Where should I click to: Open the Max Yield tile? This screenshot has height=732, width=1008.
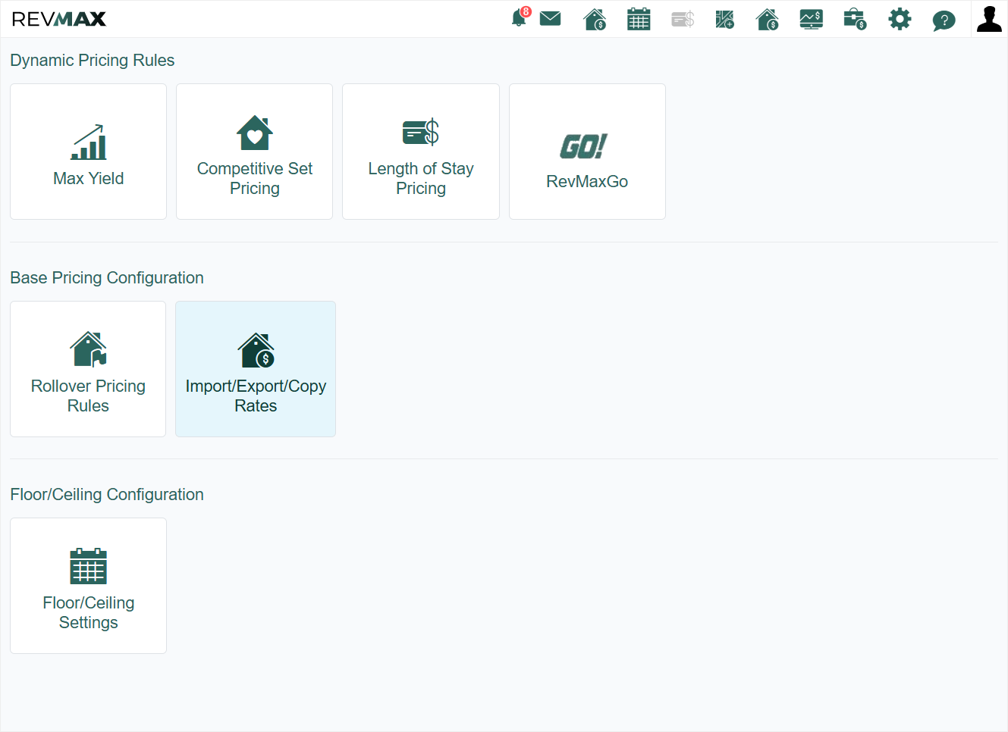88,152
